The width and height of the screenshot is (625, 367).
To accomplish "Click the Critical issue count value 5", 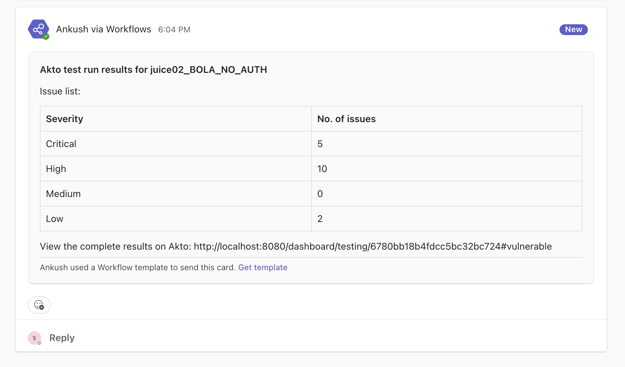I will click(320, 144).
